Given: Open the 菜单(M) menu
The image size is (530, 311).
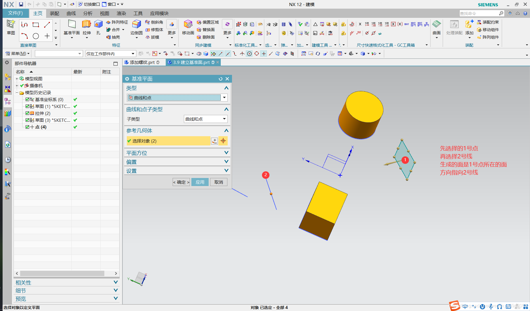Looking at the screenshot, I should [x=18, y=54].
